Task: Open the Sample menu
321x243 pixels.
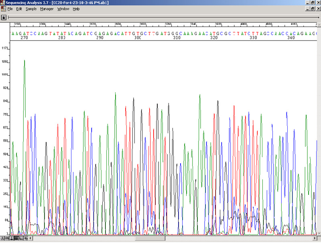Action: coord(31,9)
